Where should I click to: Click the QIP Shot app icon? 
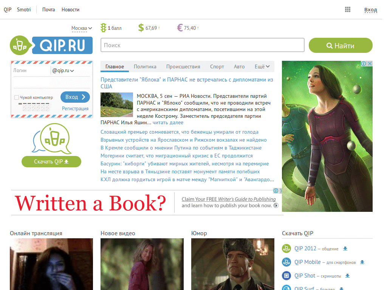[x=286, y=275]
